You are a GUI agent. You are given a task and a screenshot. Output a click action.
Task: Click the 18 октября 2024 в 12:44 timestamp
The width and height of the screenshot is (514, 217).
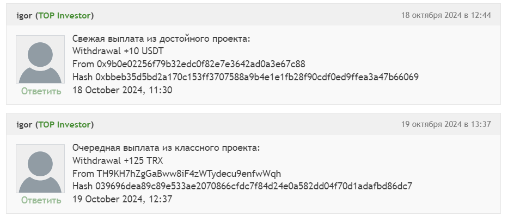click(x=446, y=15)
